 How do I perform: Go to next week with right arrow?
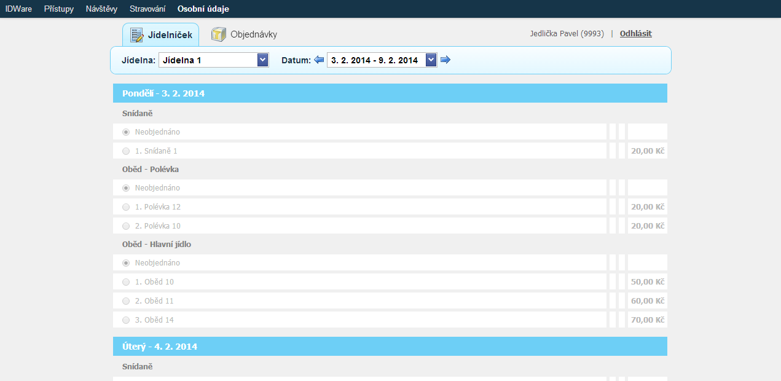445,60
